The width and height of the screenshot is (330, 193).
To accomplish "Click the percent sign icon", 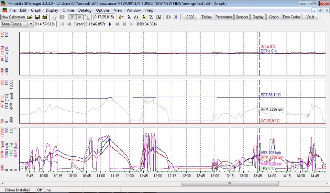I will point(151,17).
